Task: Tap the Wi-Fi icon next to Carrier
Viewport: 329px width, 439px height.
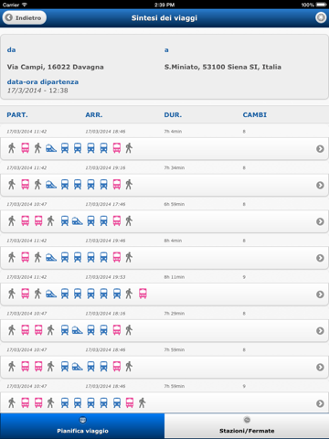Action: [25, 5]
